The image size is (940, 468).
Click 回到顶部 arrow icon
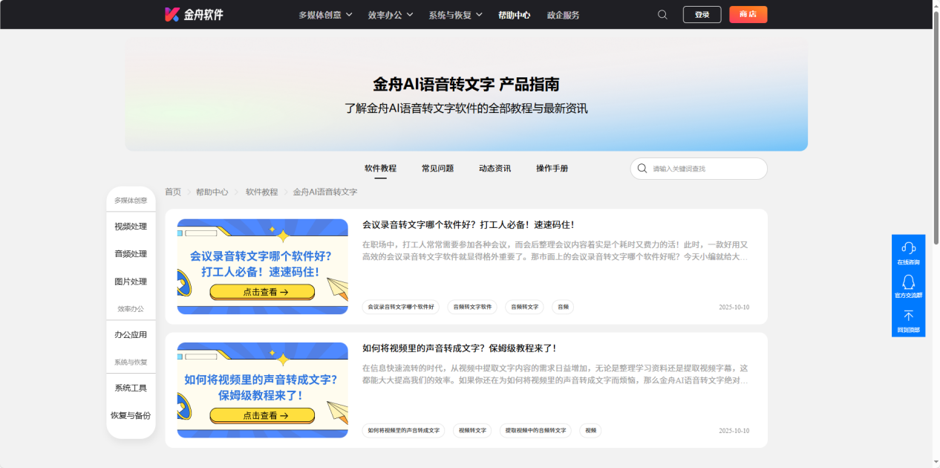click(908, 316)
